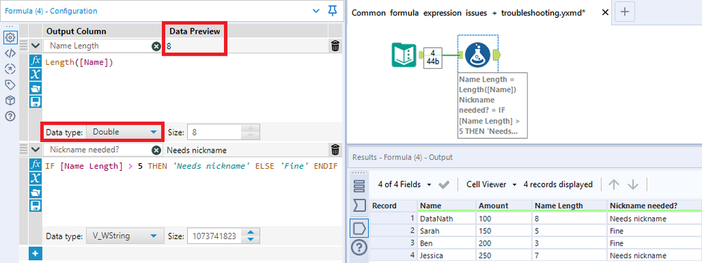Delete the Name Length expression with trash icon
The width and height of the screenshot is (702, 263).
(335, 46)
